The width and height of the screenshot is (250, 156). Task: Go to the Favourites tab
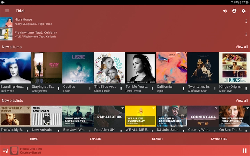point(219,139)
